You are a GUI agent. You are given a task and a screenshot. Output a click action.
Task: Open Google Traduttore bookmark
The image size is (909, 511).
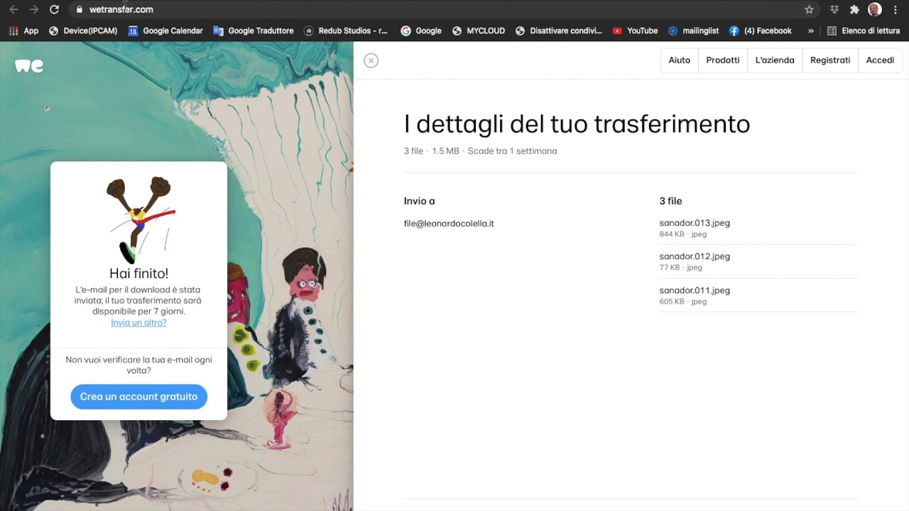click(x=254, y=31)
